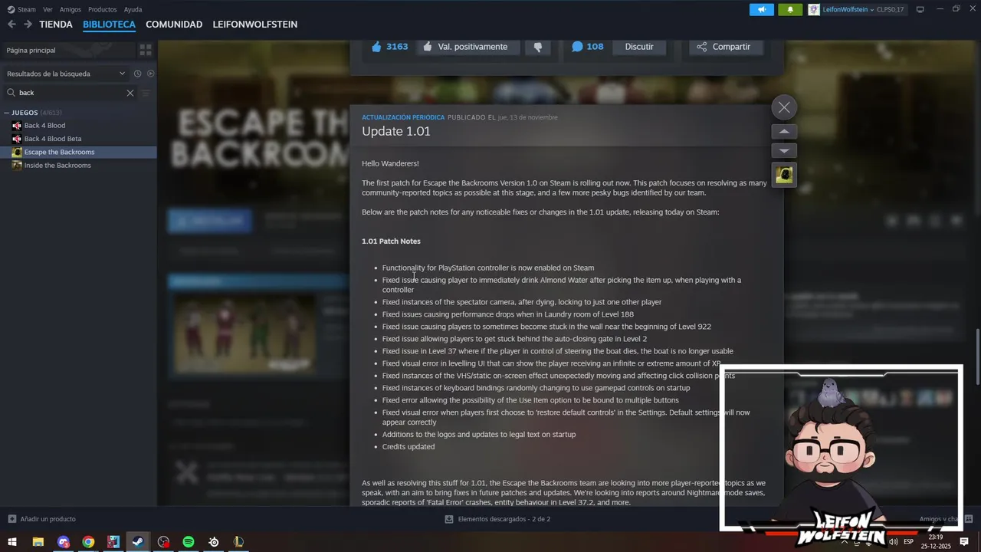
Task: Show ready-to-play games filter icon
Action: (x=151, y=74)
